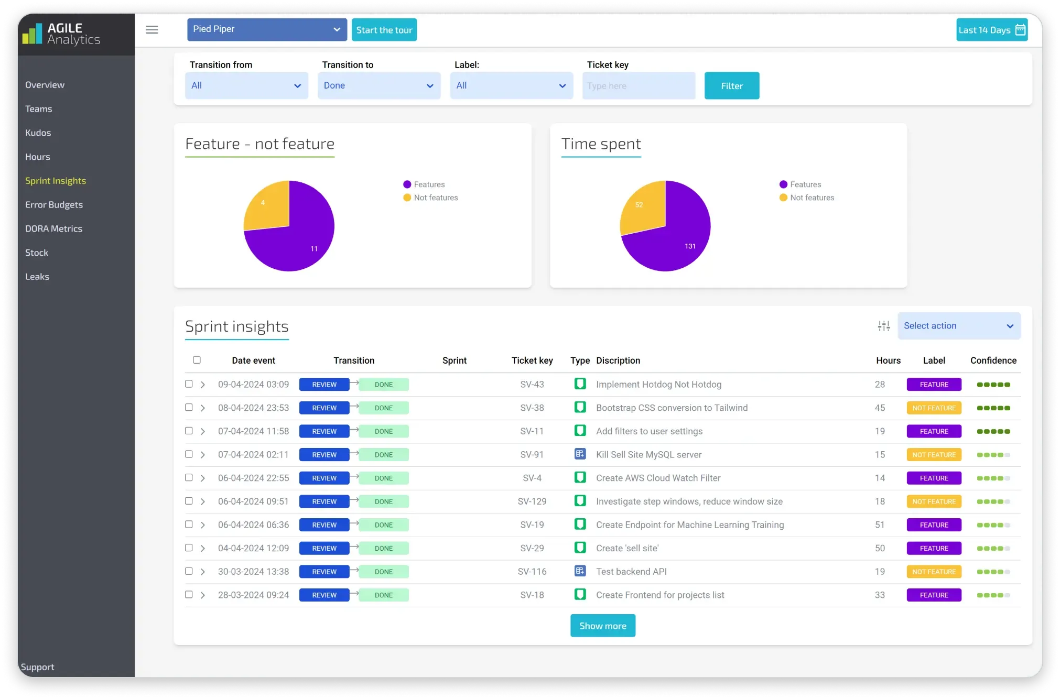Click the Leaks sidebar icon

pyautogui.click(x=37, y=276)
